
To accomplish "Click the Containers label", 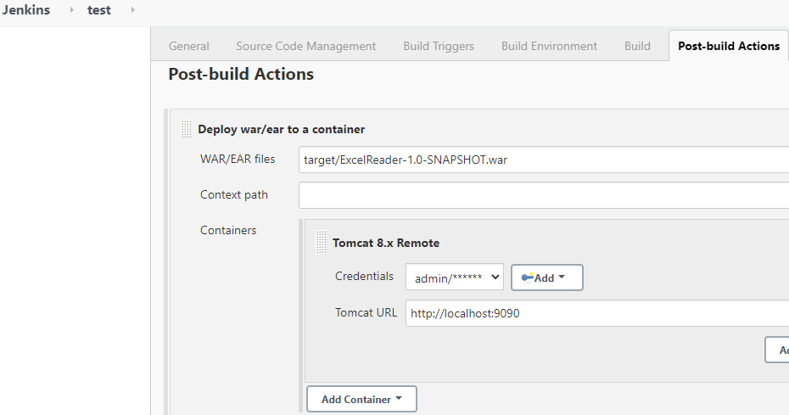I will point(228,230).
